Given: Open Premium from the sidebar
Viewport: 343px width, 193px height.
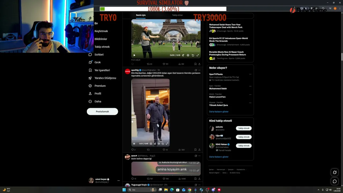Looking at the screenshot, I should (x=97, y=86).
